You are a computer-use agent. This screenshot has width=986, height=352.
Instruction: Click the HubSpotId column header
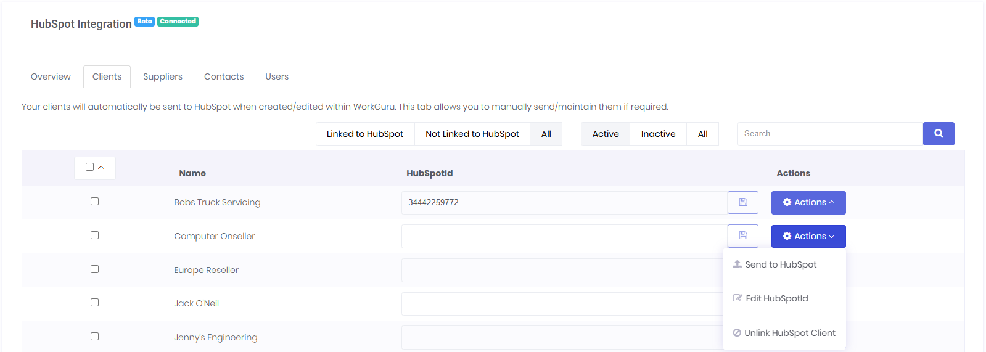click(429, 173)
